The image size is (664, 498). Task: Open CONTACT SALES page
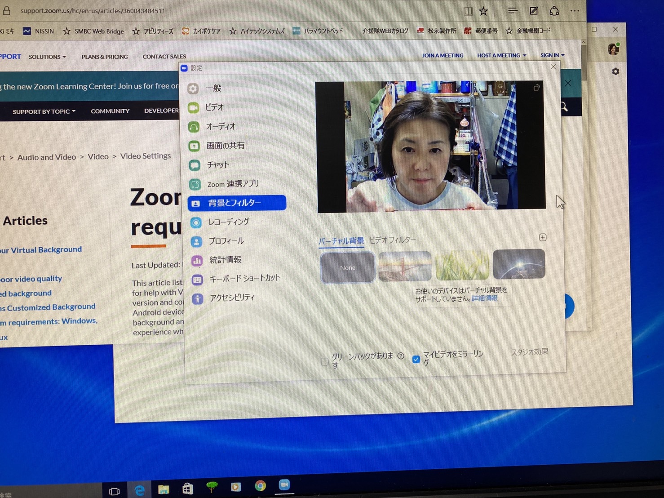click(x=164, y=57)
